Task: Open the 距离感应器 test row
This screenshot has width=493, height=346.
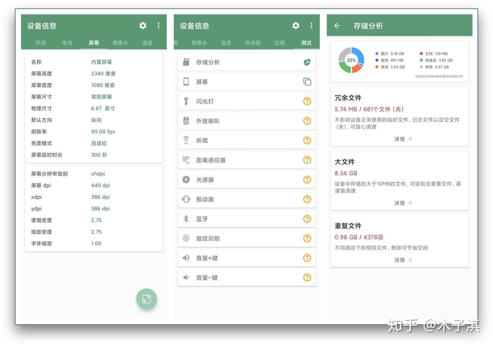Action: [247, 160]
